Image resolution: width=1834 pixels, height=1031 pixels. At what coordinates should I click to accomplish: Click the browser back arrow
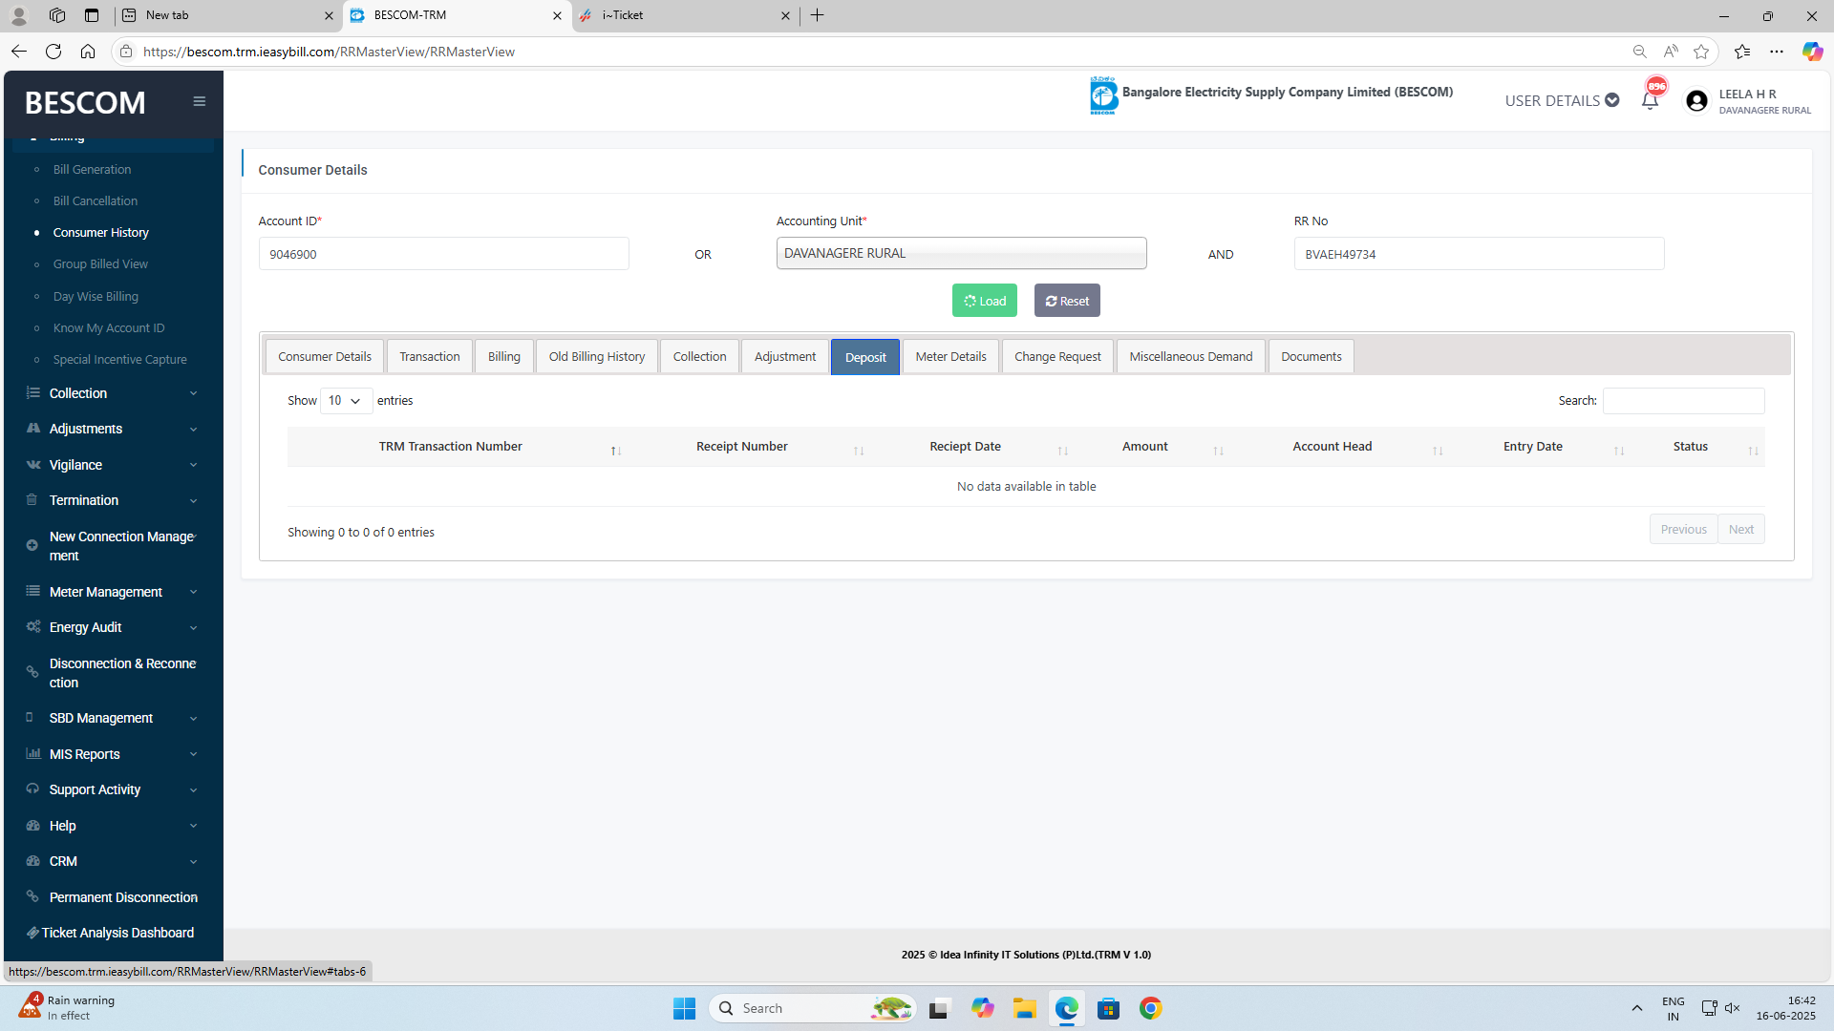point(19,52)
